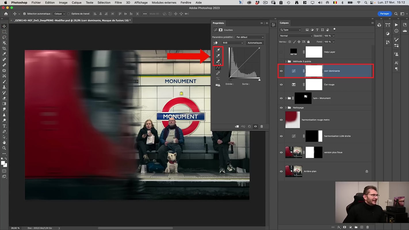Open the Affichage menu
Viewport: 409px width, 230px height.
click(141, 3)
